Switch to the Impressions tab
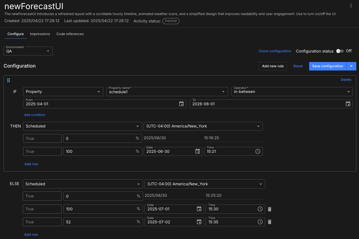Image resolution: width=359 pixels, height=239 pixels. point(40,34)
